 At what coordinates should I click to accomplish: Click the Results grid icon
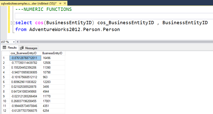(x=4, y=47)
